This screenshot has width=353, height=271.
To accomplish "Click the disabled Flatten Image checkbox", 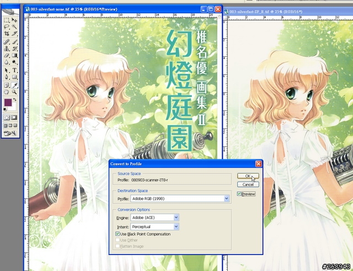I will [x=117, y=246].
